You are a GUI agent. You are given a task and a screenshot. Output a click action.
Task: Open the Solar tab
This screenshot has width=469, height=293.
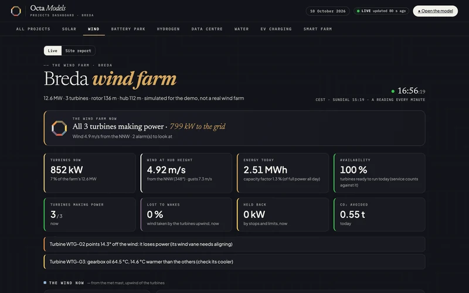click(x=69, y=29)
